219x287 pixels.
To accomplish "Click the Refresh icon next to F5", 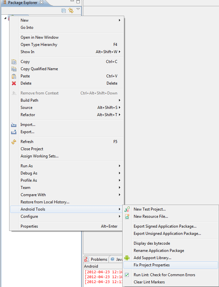I will [x=14, y=141].
